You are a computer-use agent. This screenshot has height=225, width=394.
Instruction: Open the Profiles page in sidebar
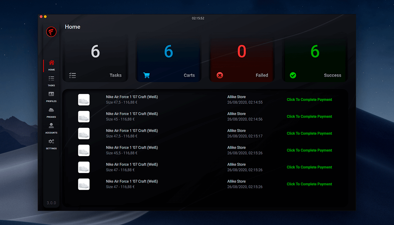(52, 97)
